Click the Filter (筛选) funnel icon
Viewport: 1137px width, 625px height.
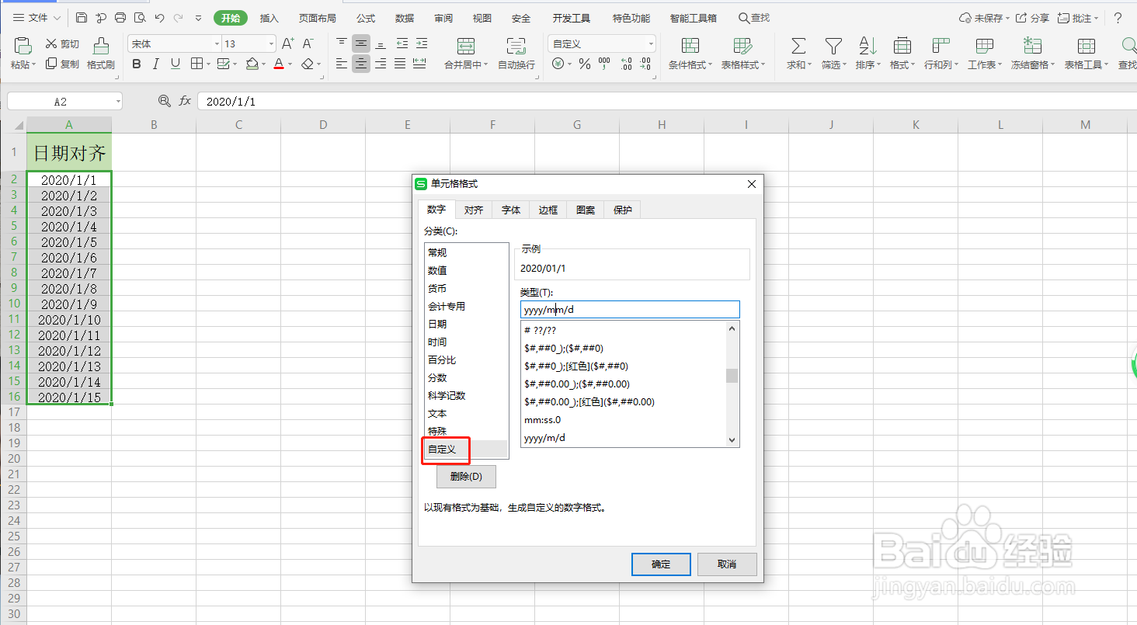[x=833, y=46]
